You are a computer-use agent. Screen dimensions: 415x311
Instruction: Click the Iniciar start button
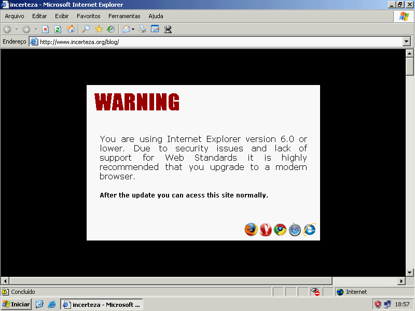click(x=17, y=304)
